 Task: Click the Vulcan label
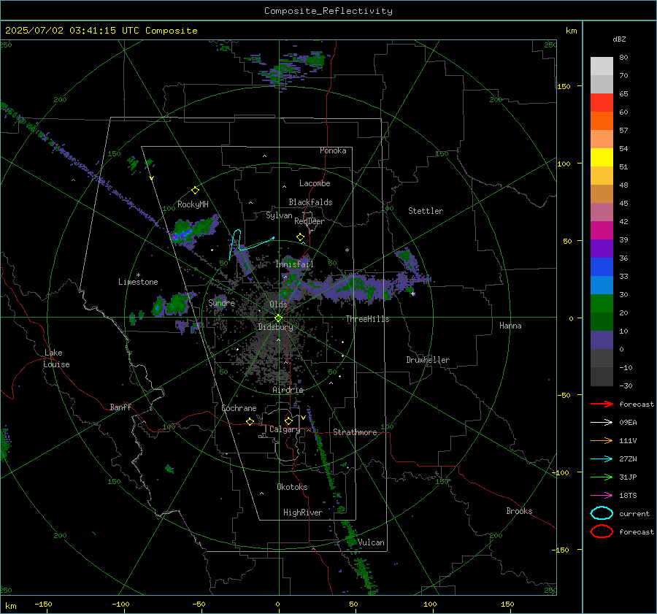tap(371, 542)
